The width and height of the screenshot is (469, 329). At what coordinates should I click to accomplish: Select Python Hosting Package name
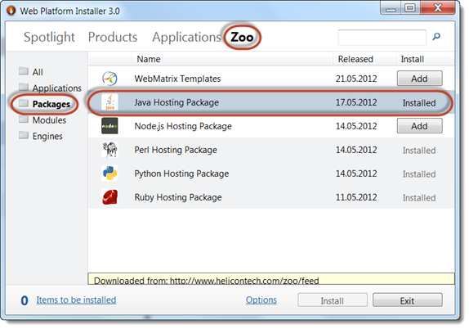(181, 174)
